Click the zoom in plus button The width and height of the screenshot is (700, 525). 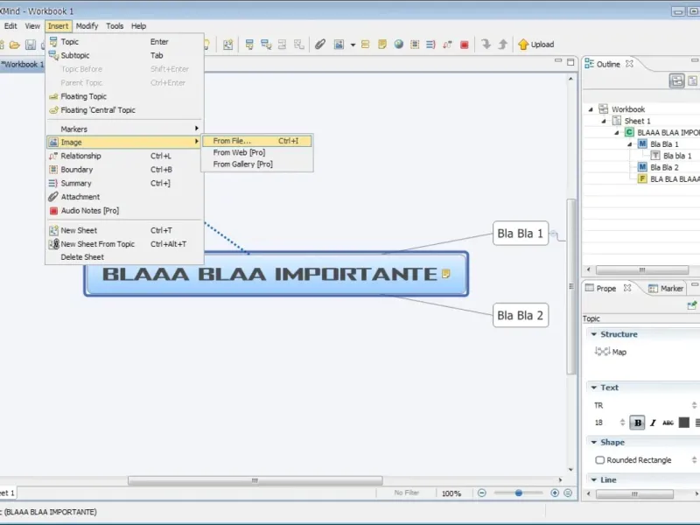[555, 493]
